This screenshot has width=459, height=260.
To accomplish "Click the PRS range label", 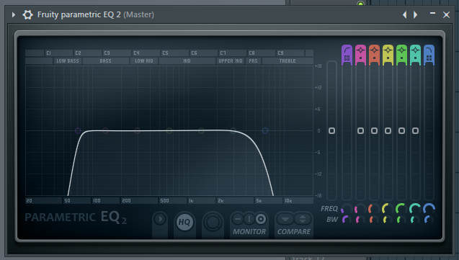I will 254,60.
